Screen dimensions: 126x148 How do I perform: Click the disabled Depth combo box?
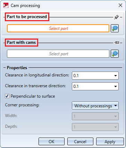(x=95, y=127)
